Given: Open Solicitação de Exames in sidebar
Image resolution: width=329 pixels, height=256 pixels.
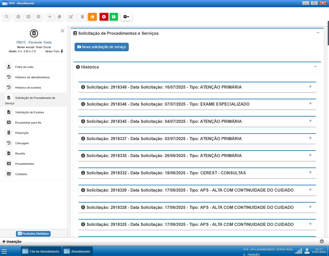Looking at the screenshot, I should (x=29, y=112).
